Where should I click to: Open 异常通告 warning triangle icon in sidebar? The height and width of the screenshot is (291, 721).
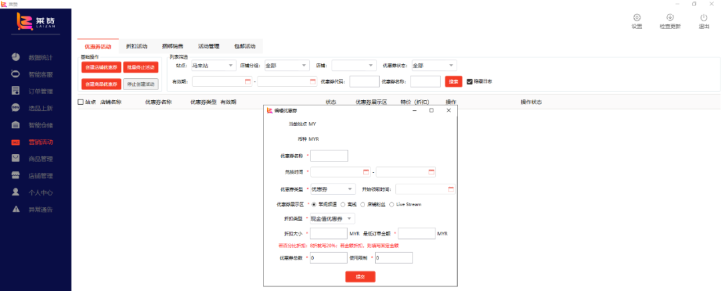15,209
